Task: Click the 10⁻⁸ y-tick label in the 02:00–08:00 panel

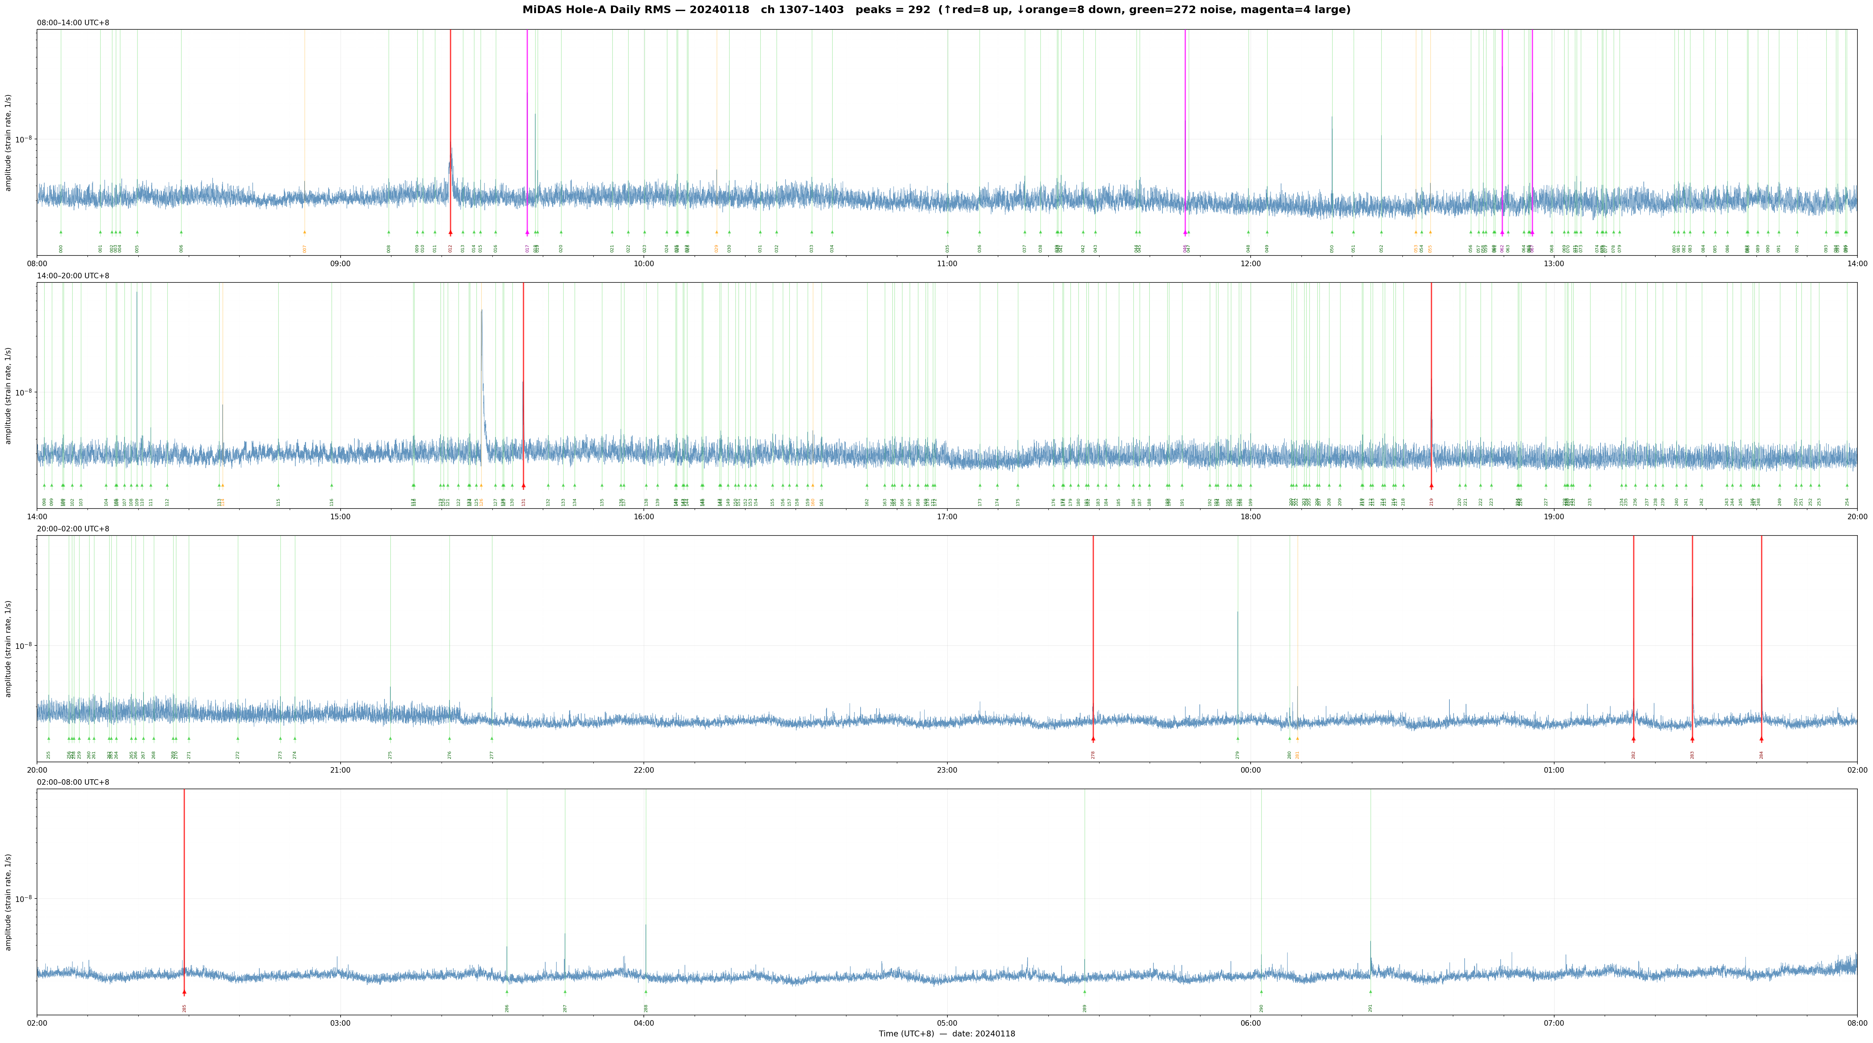Action: point(25,898)
